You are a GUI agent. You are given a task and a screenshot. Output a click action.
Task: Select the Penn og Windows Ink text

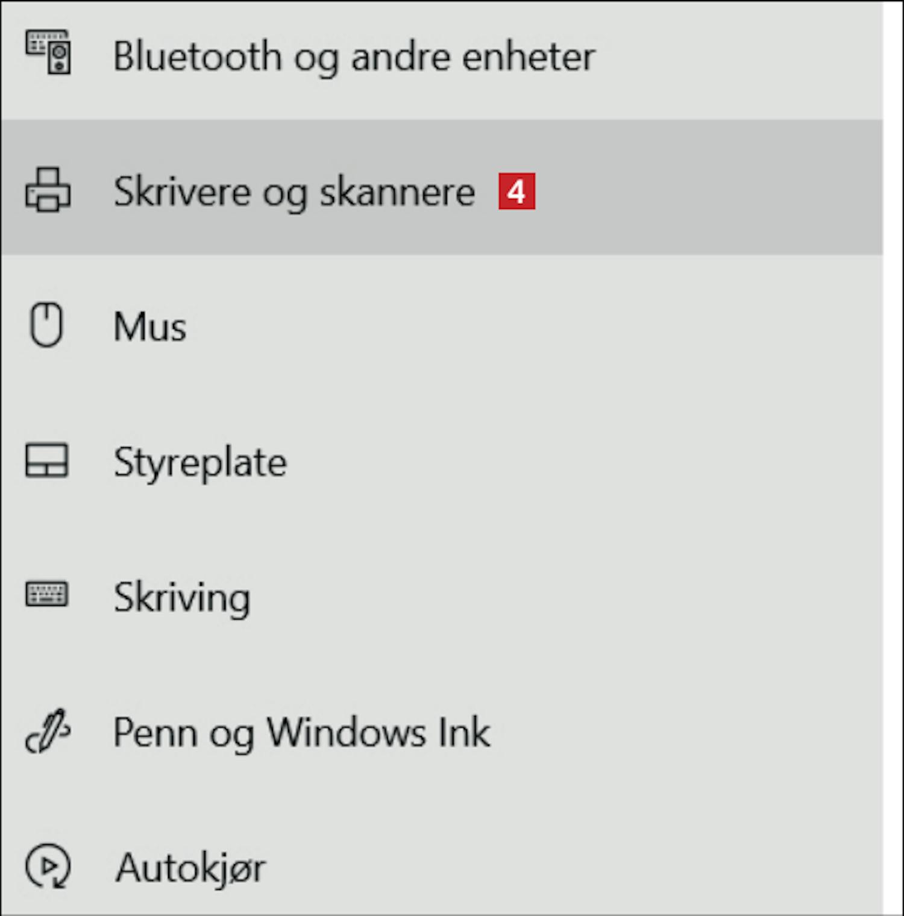[302, 733]
